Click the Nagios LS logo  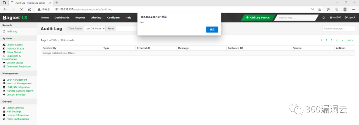[x=15, y=18]
